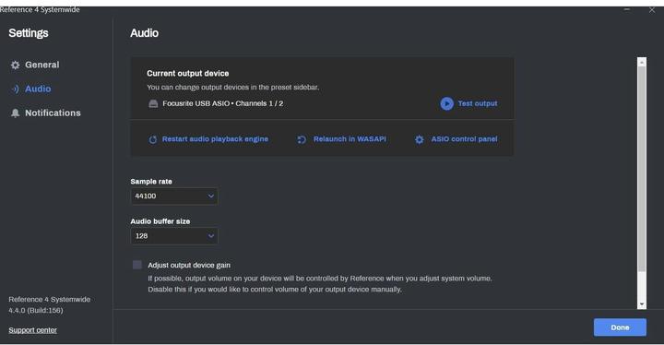Enable the Adjust output device gain checkbox

click(137, 265)
